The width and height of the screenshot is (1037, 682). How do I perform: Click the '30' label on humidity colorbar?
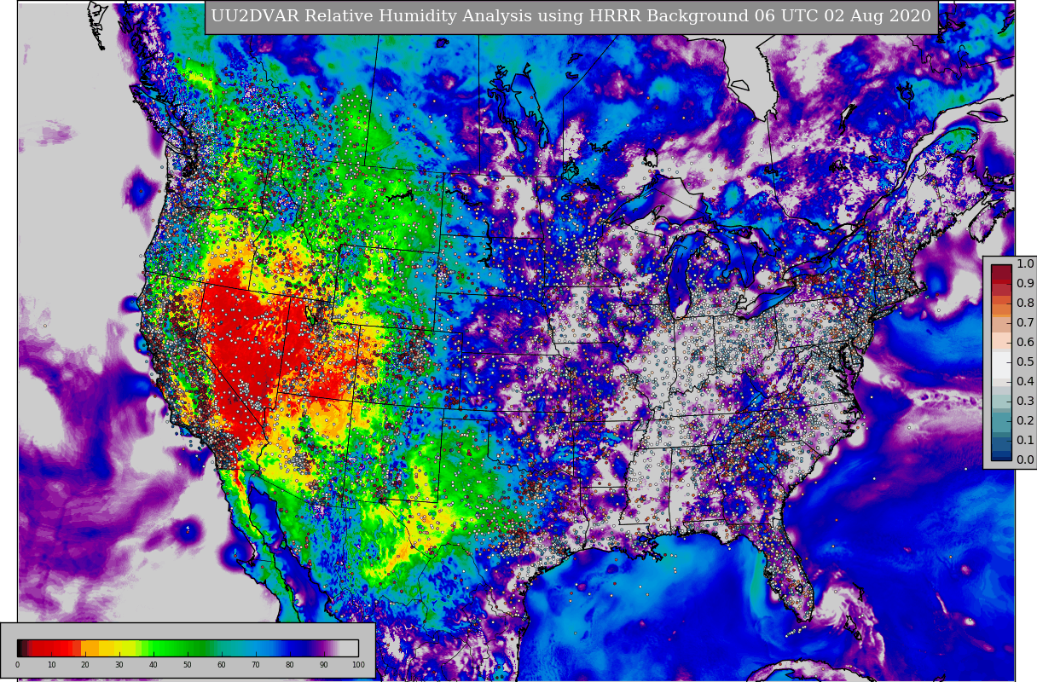click(x=119, y=664)
